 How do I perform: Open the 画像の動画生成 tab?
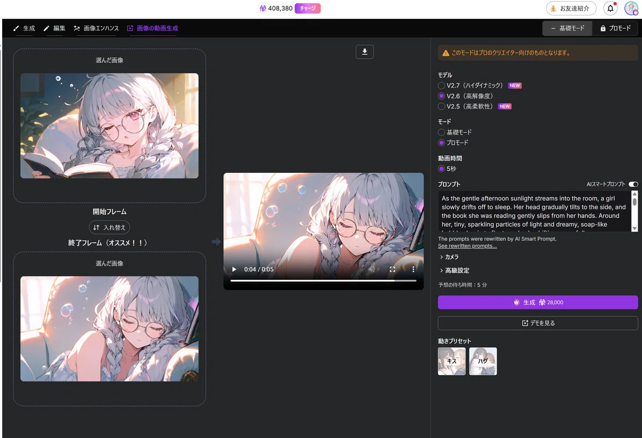tap(152, 28)
